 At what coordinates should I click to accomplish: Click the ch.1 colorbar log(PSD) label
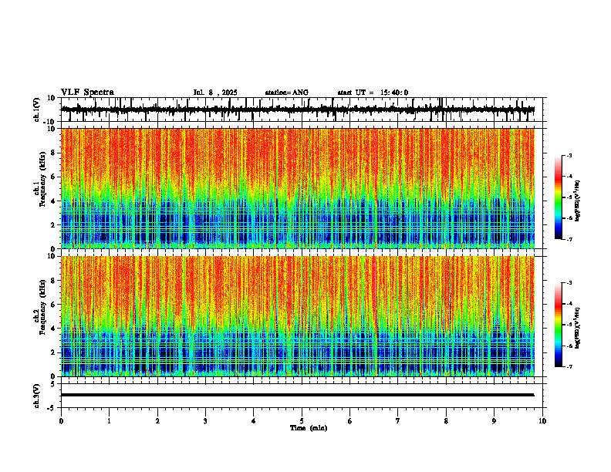click(x=577, y=201)
